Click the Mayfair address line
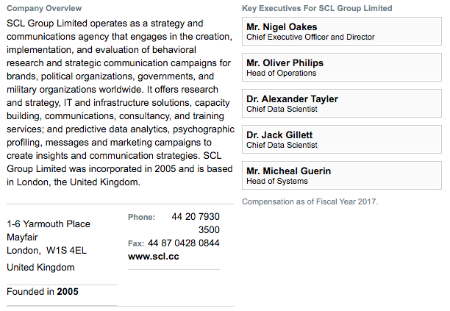This screenshot has height=311, width=450. pyautogui.click(x=22, y=237)
